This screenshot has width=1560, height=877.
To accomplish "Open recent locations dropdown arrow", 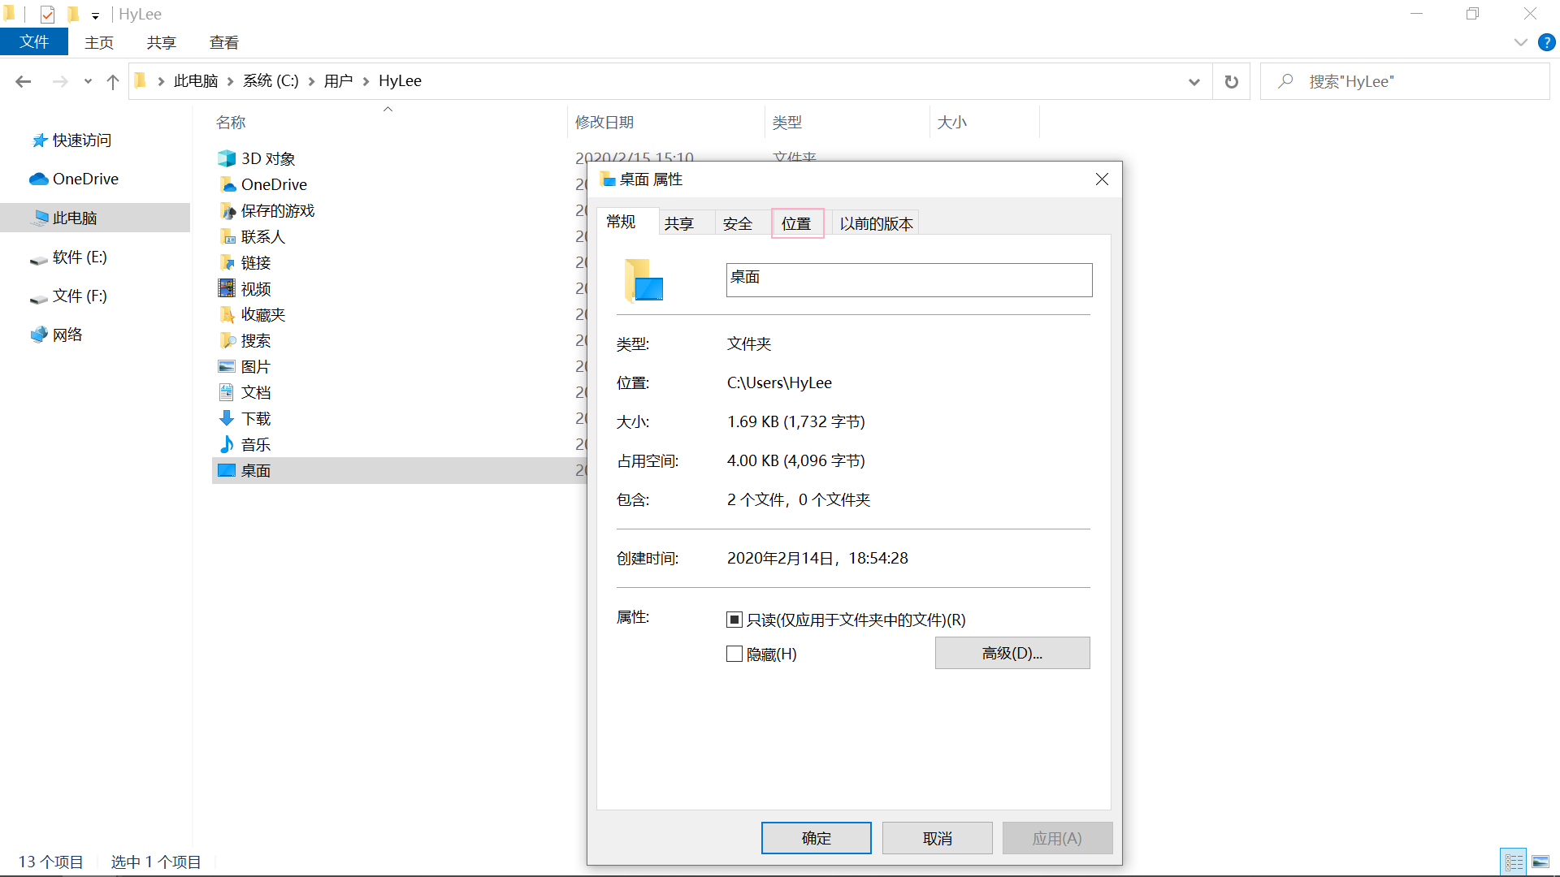I will click(x=88, y=81).
